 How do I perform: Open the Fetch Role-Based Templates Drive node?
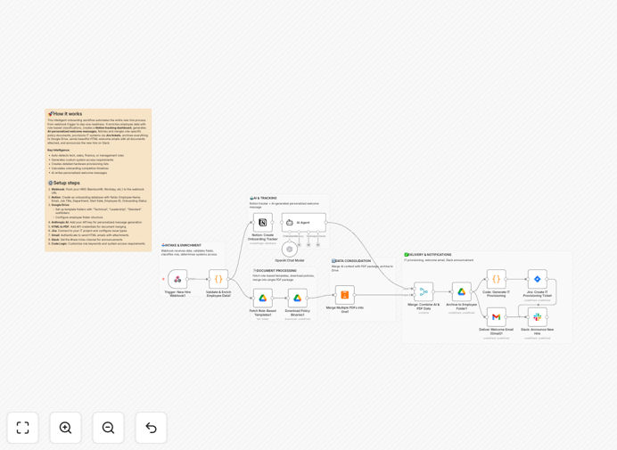[x=263, y=299]
